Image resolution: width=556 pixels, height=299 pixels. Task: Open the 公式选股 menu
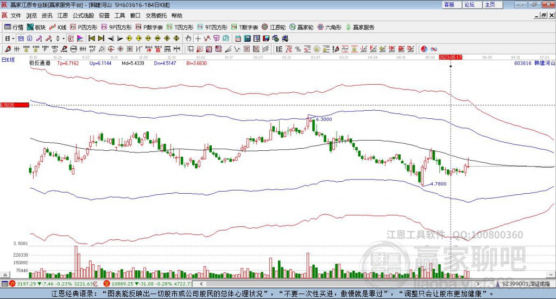pos(83,16)
